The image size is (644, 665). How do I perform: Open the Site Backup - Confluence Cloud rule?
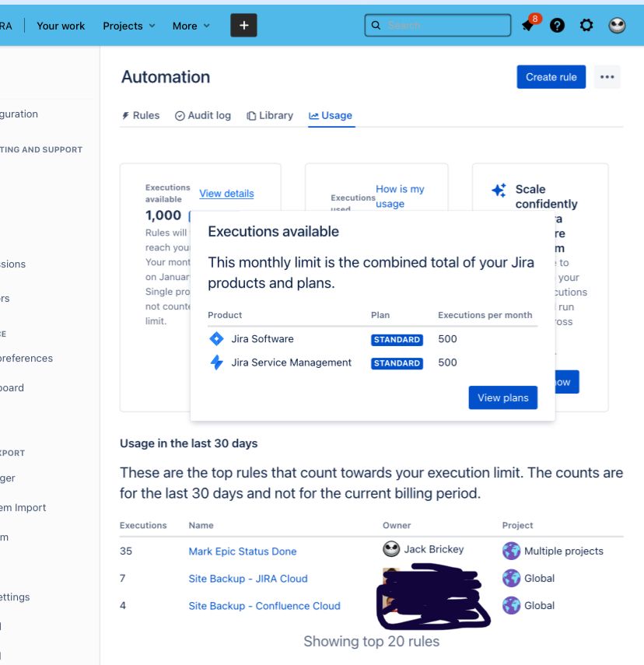click(264, 606)
